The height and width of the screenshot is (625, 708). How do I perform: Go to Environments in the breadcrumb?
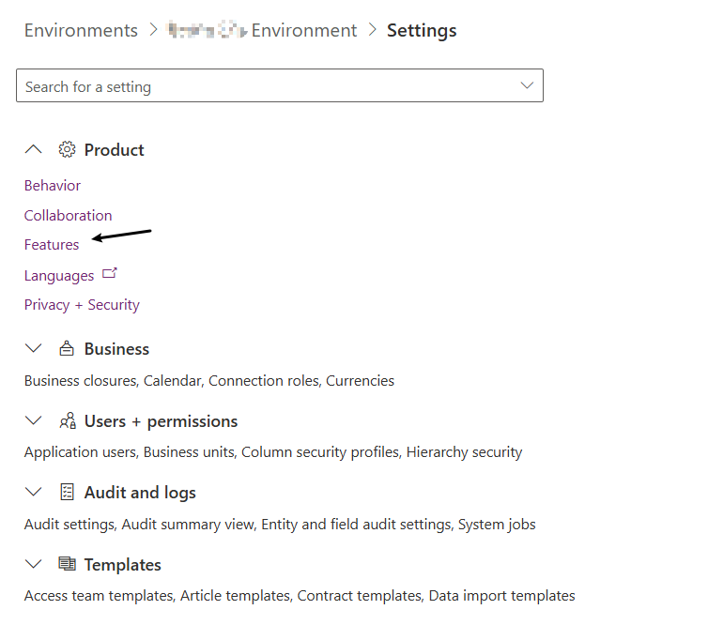(81, 30)
